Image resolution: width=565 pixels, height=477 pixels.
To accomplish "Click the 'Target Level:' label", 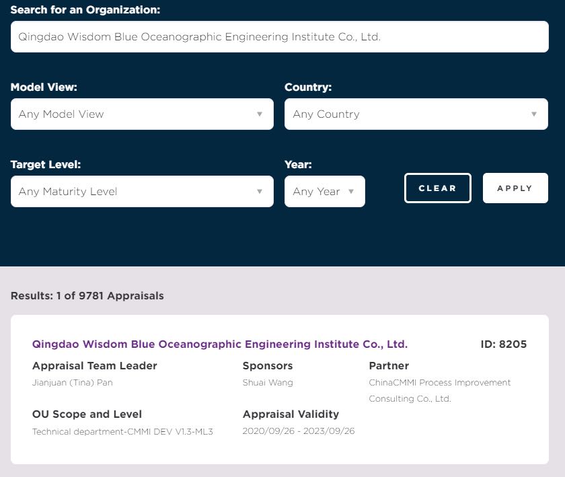I will [46, 164].
